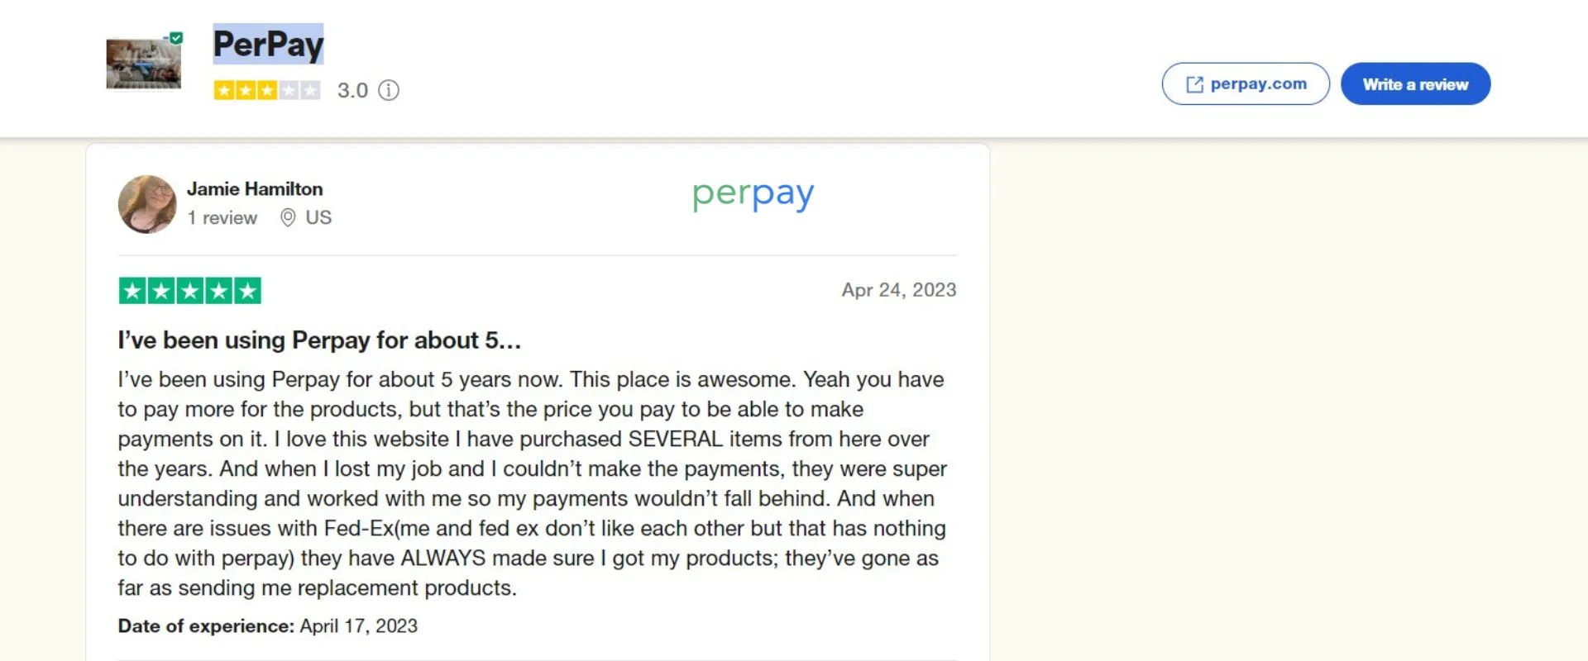This screenshot has width=1588, height=661.
Task: Click the third yellow star in PerPay's rating
Action: (x=266, y=91)
